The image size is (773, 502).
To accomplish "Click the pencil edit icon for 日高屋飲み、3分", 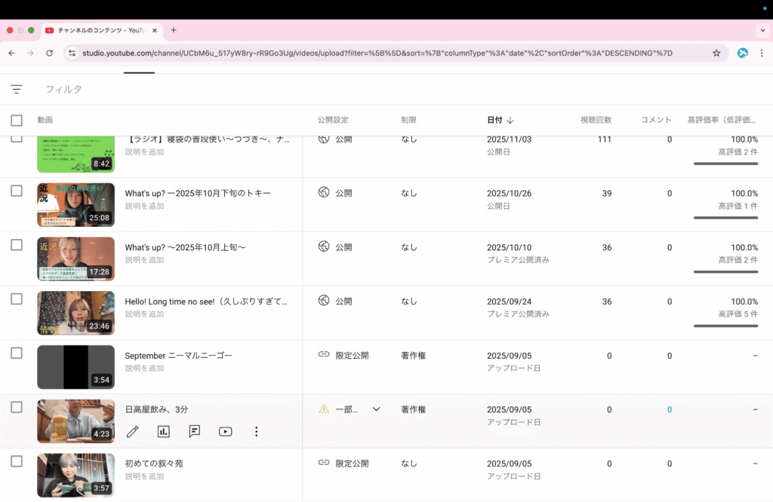I will click(x=133, y=431).
